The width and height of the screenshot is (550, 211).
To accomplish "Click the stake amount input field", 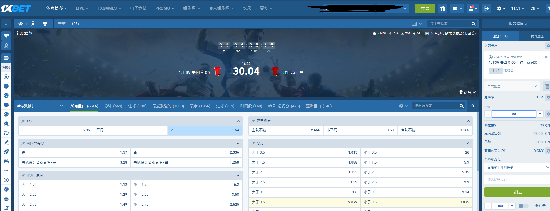I will pyautogui.click(x=514, y=114).
